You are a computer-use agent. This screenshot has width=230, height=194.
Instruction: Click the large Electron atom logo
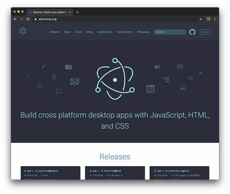115,79
